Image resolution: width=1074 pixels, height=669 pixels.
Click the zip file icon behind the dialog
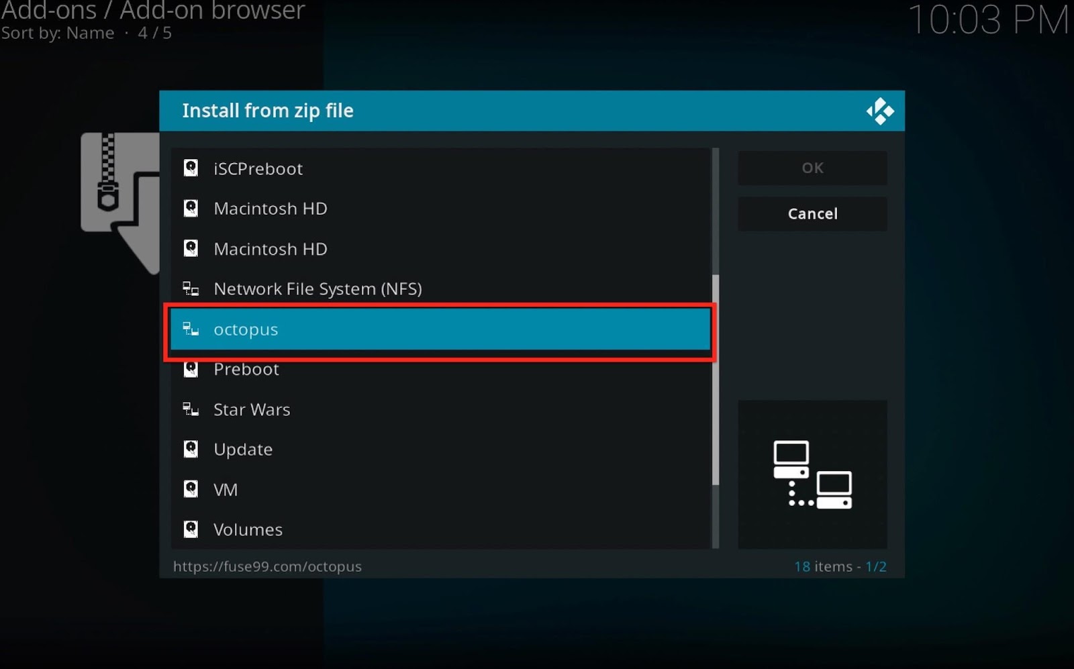point(121,203)
